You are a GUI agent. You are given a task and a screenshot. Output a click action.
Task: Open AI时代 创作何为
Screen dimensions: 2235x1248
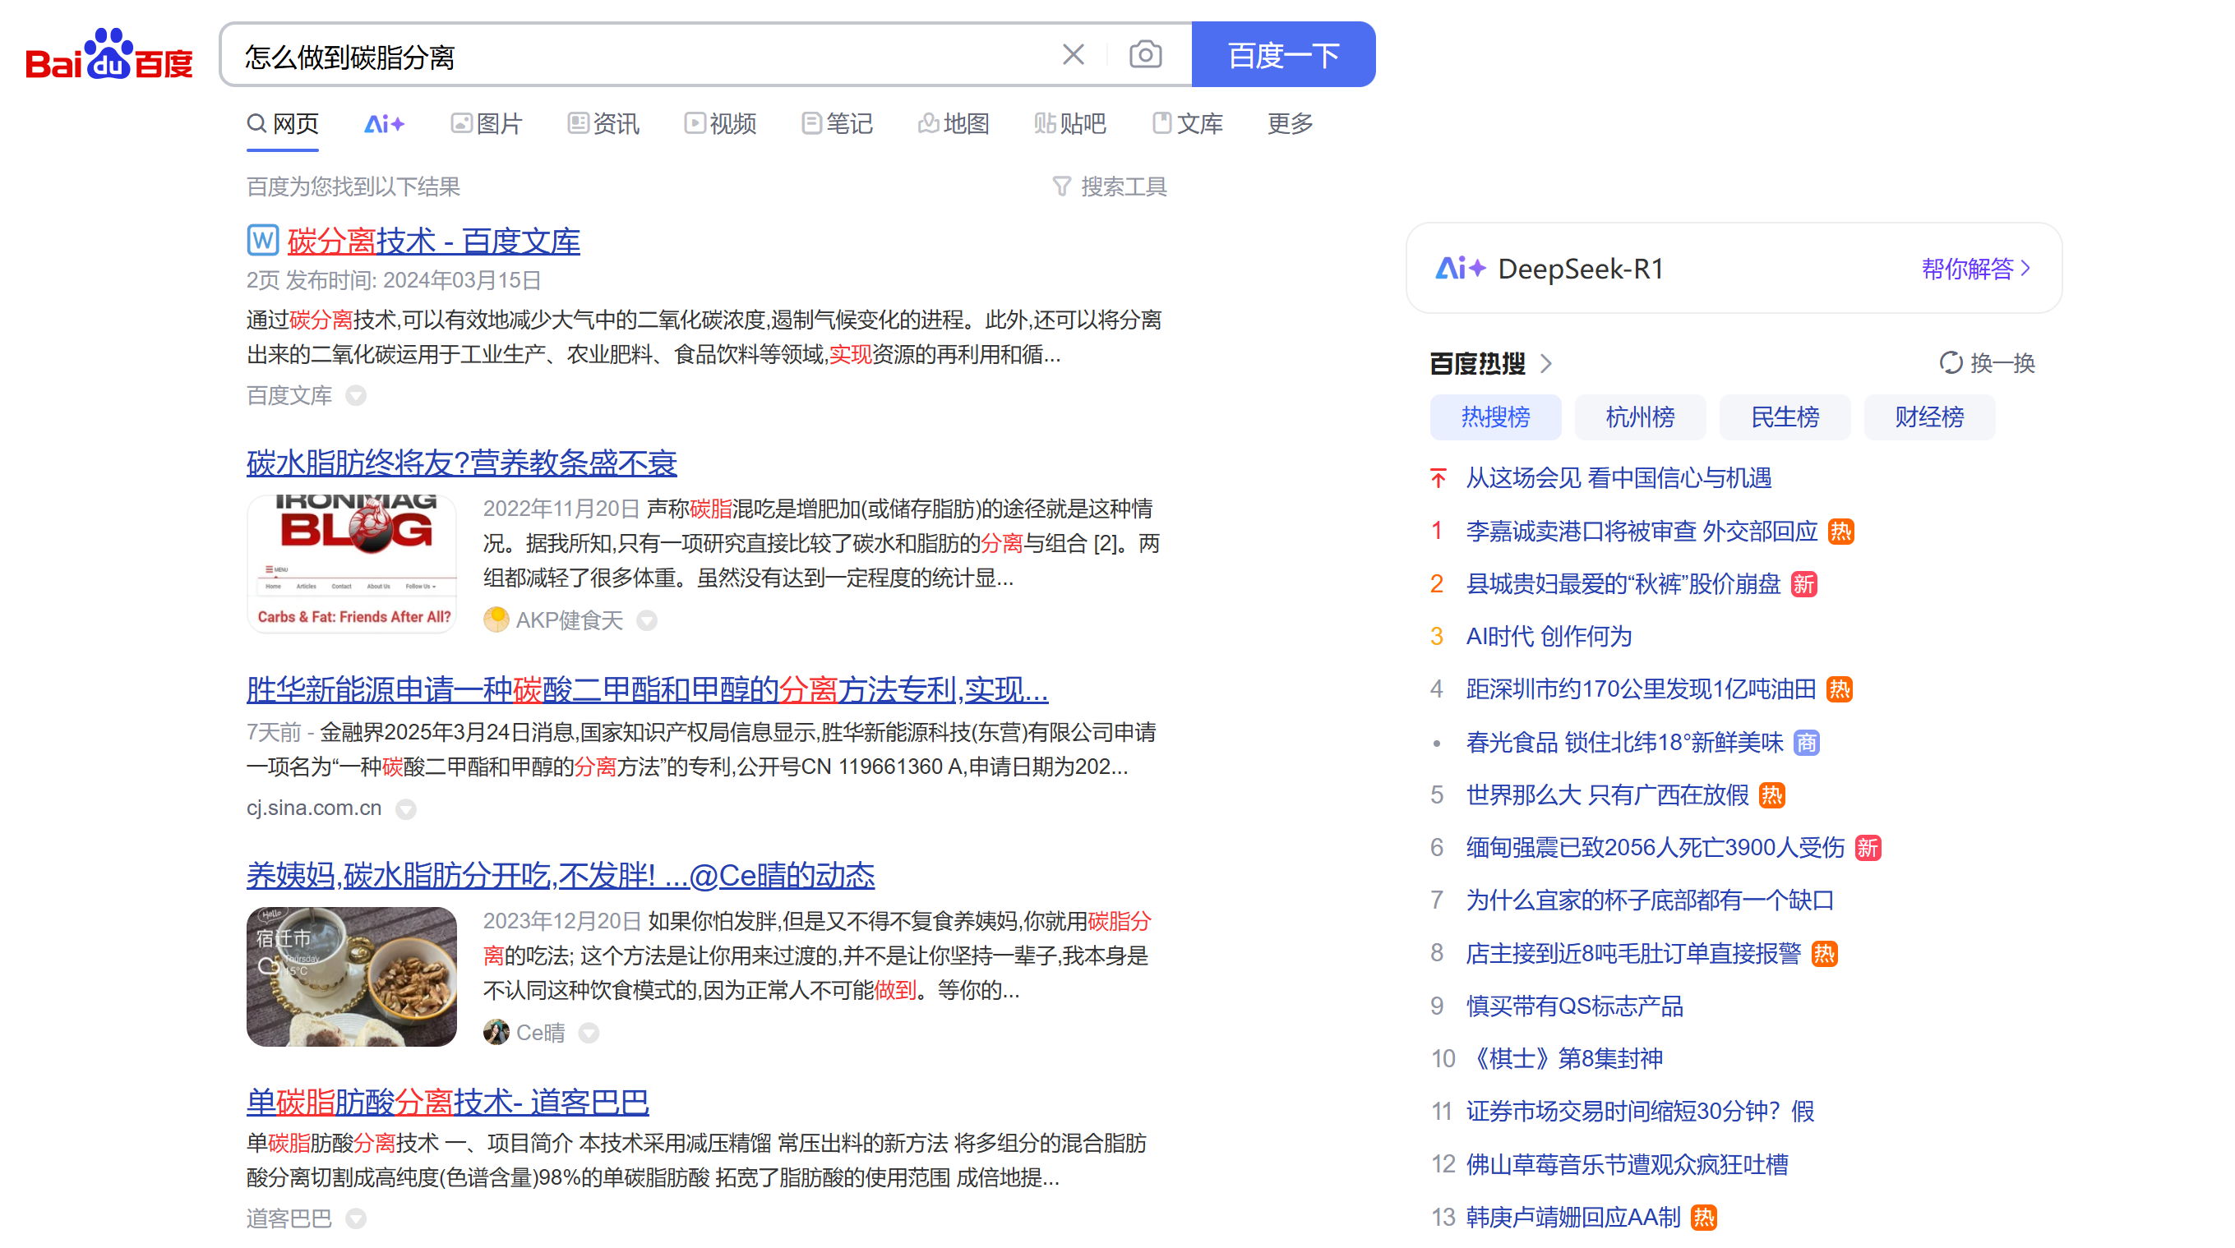coord(1549,637)
